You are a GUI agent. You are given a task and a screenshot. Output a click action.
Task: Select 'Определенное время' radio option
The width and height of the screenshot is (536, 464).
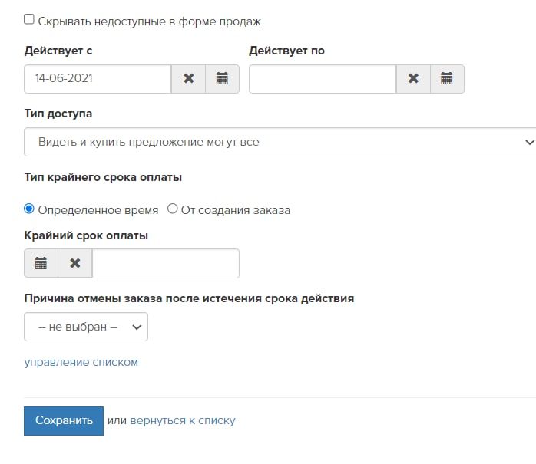(x=29, y=209)
